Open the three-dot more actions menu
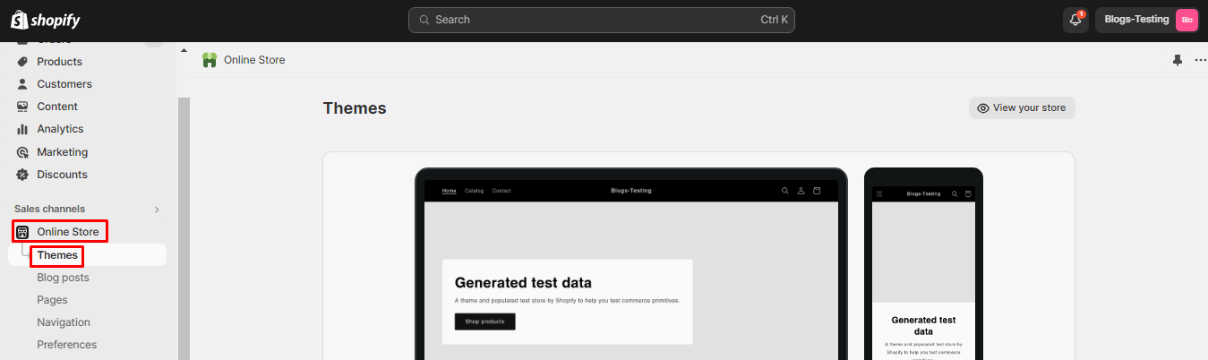Viewport: 1208px width, 360px height. click(1200, 60)
